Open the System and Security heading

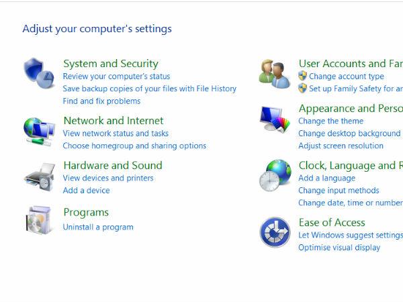coord(111,64)
